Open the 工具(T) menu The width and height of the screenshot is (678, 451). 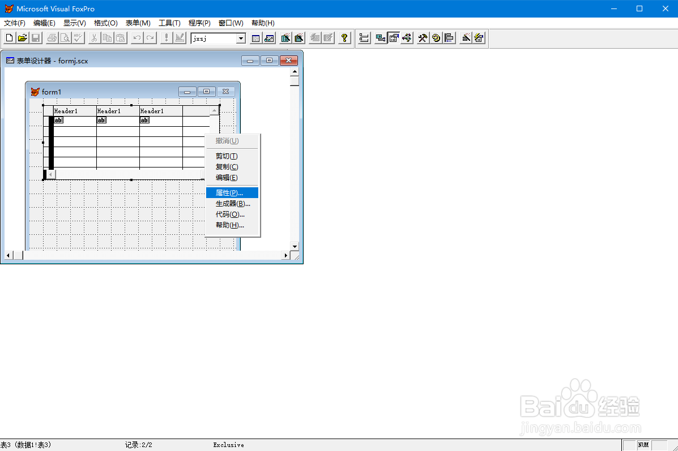169,23
